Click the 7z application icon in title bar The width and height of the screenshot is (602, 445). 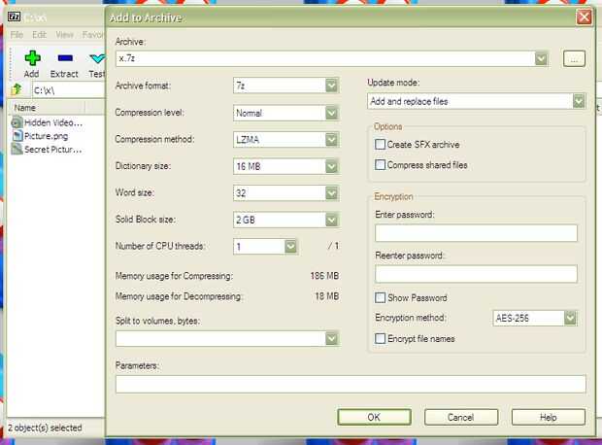coord(15,17)
